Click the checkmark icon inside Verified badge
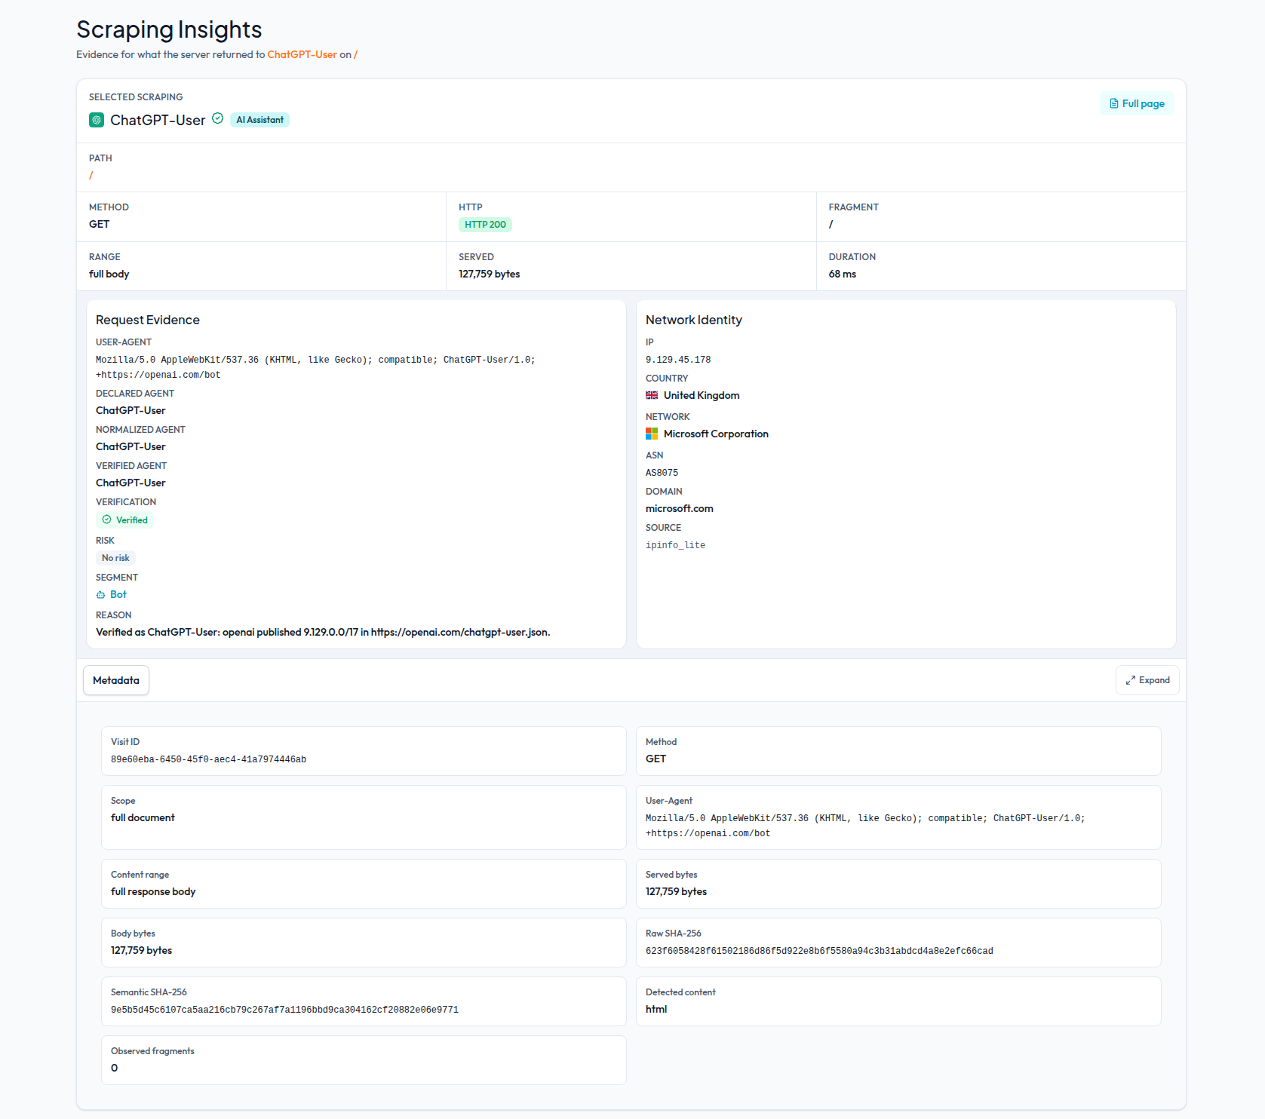1265x1119 pixels. [x=106, y=520]
